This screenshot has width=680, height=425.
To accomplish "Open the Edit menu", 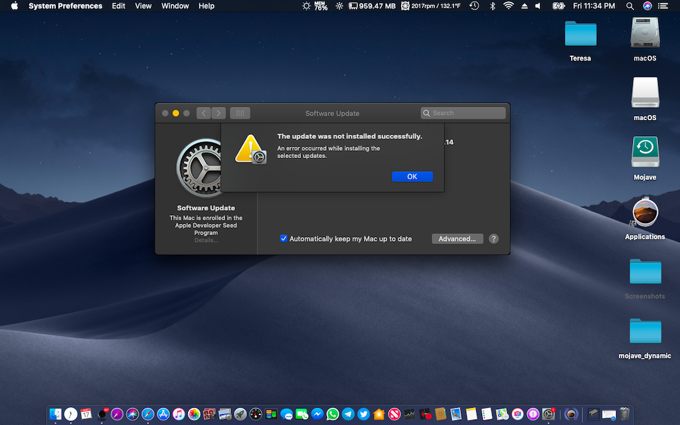I will [118, 5].
